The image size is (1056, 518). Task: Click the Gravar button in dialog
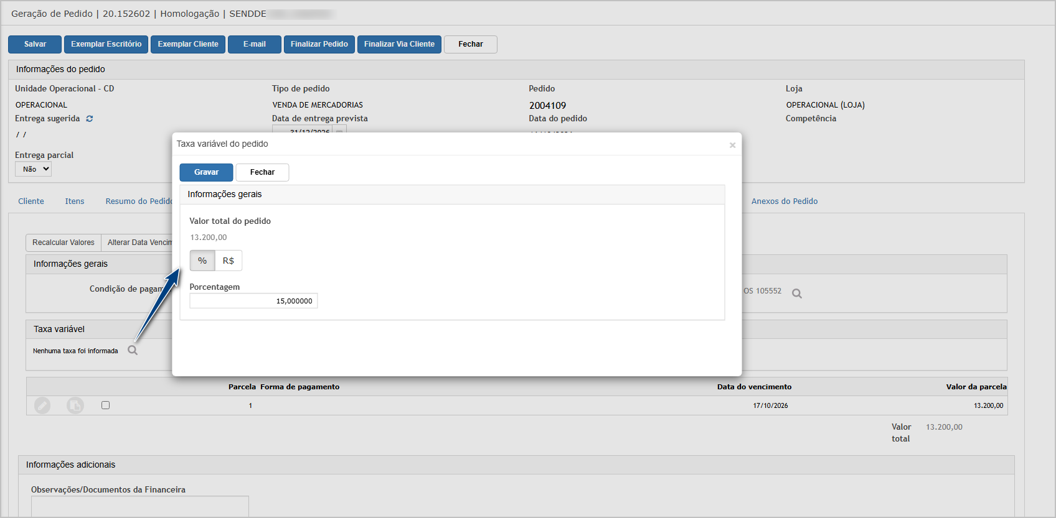[x=206, y=172]
